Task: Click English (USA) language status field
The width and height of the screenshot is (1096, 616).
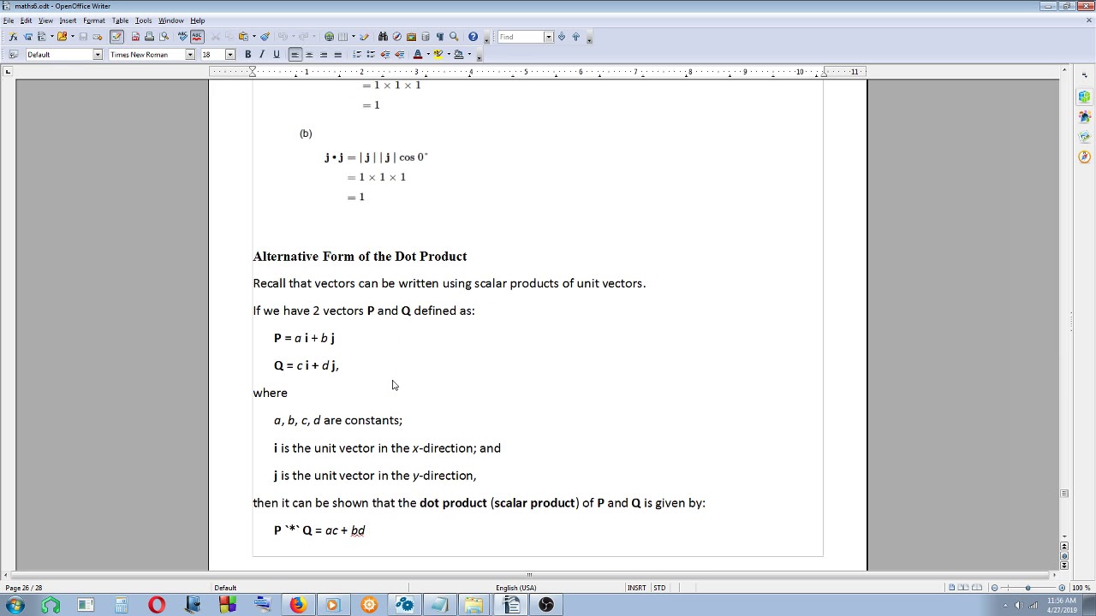Action: 515,588
